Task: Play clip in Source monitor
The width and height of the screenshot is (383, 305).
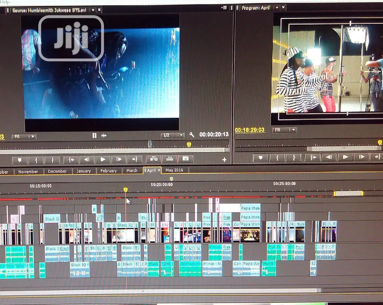Action: click(x=103, y=160)
